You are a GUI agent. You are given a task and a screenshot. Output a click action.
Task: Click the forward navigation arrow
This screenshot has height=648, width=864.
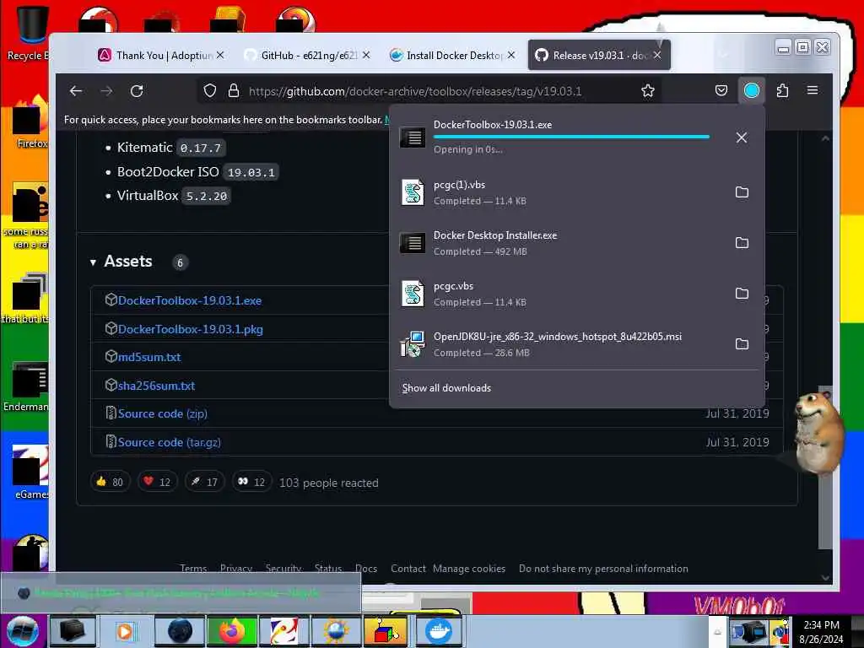pyautogui.click(x=106, y=91)
